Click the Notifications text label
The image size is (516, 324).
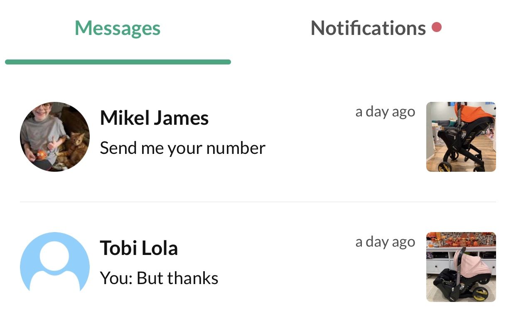(x=368, y=28)
